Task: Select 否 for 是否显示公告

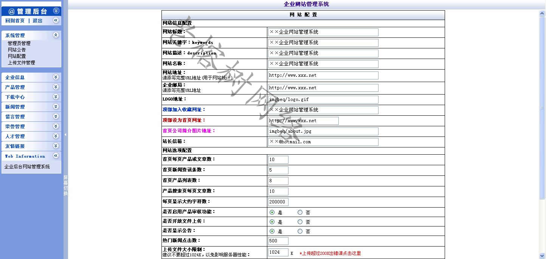Action: point(300,231)
